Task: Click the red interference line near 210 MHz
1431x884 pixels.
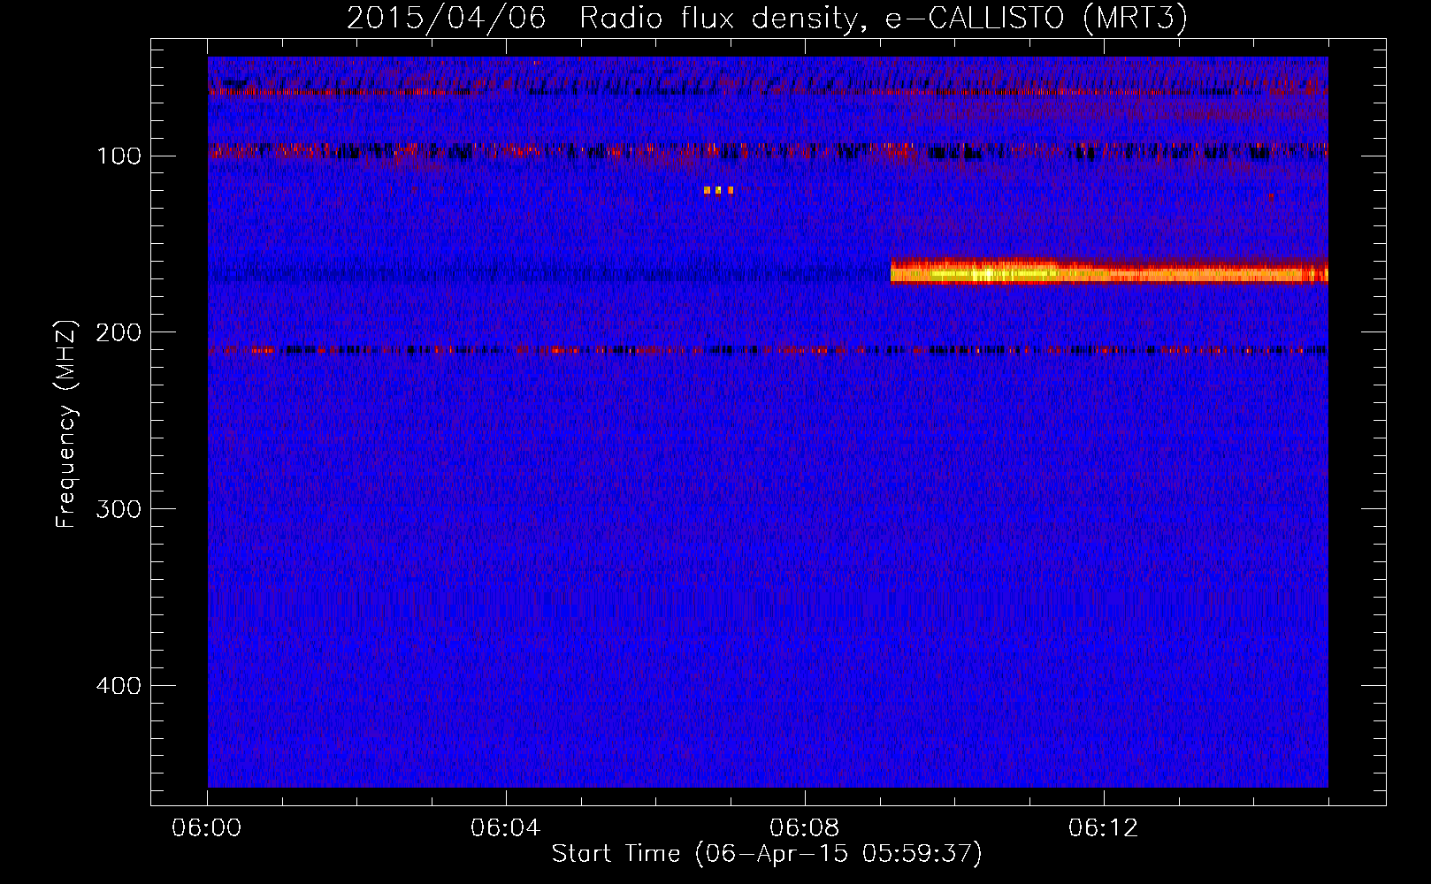Action: 768,351
